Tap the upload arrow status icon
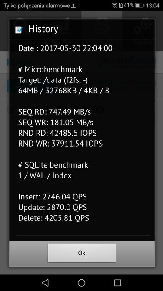This screenshot has height=291, width=163. 73,6
